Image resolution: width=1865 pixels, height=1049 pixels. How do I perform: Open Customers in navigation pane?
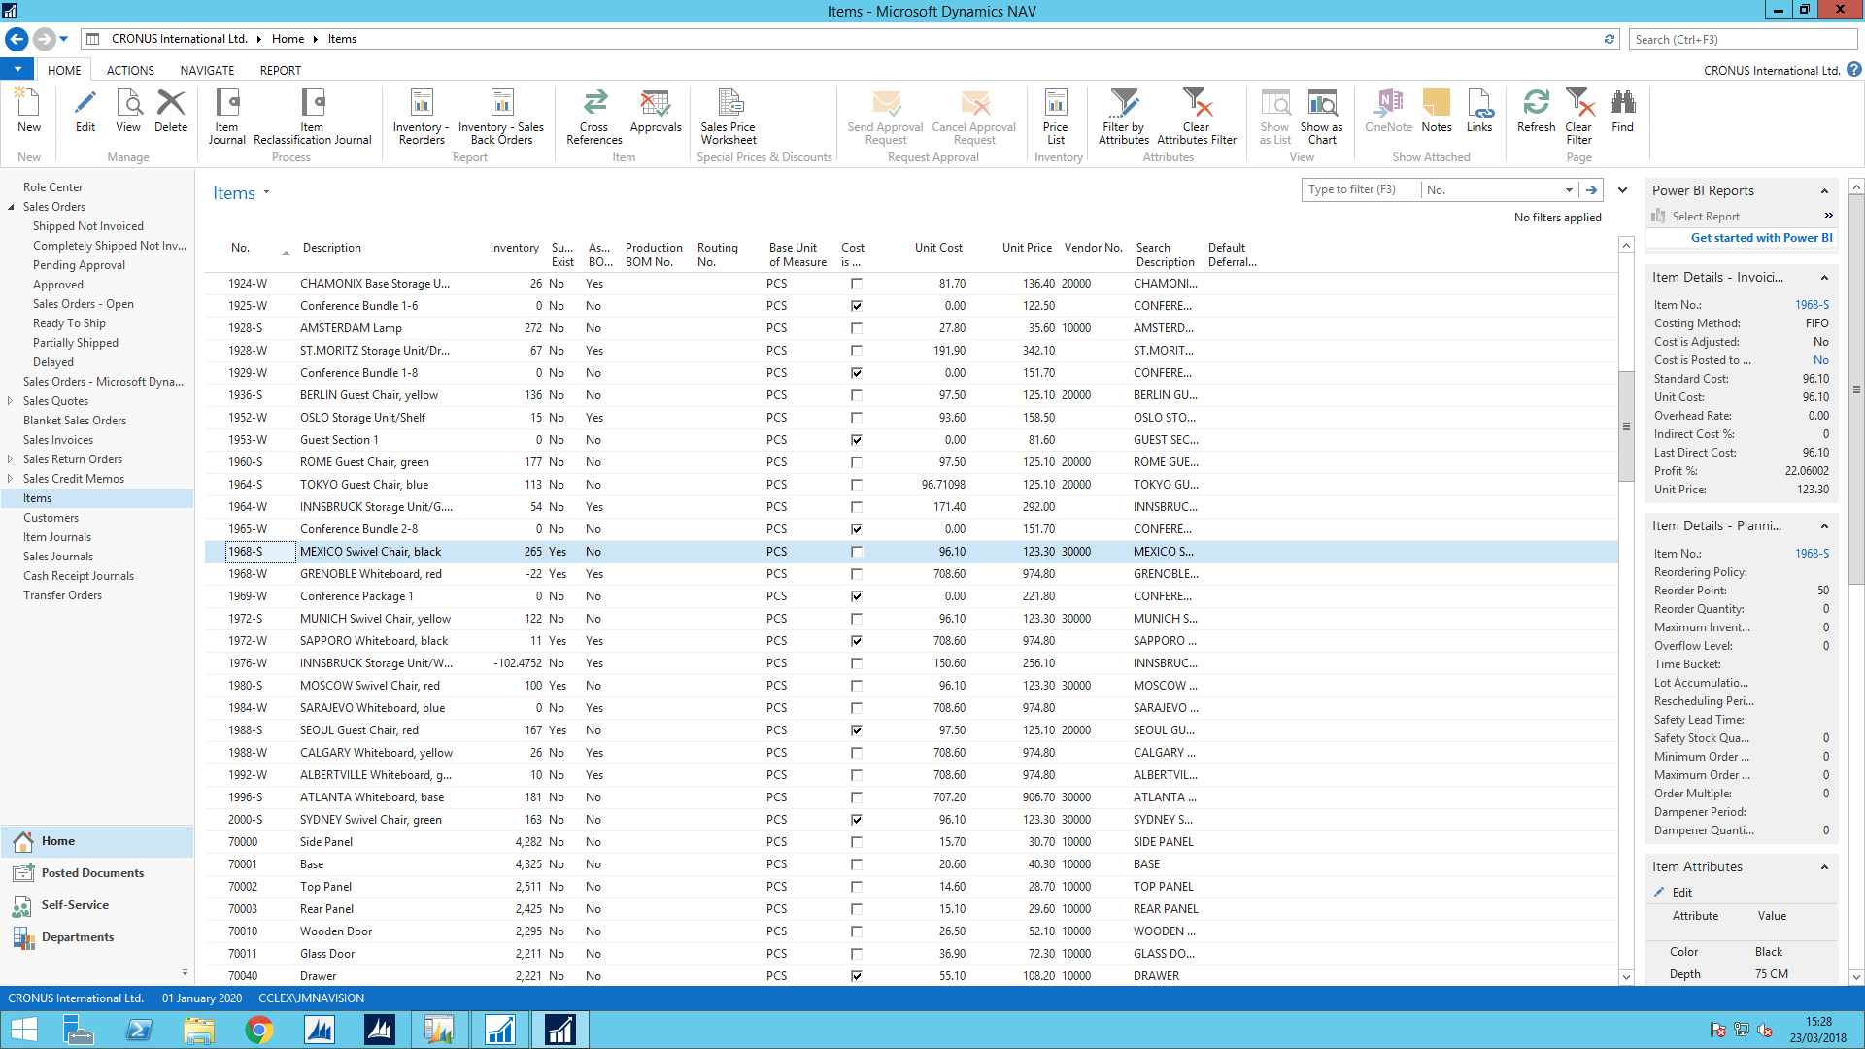pos(51,518)
